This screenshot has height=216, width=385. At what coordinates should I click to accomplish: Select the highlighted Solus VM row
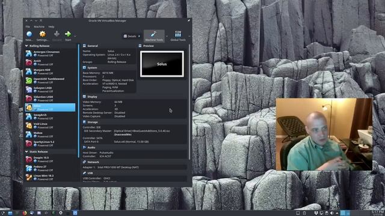tap(50, 107)
